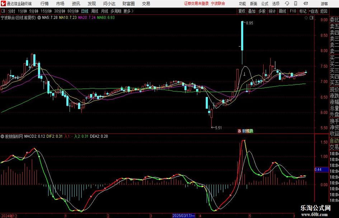
Task: Switch to the 60分钟 period tab
Action: coord(73,11)
